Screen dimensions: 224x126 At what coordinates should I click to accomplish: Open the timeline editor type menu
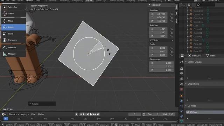(4, 114)
